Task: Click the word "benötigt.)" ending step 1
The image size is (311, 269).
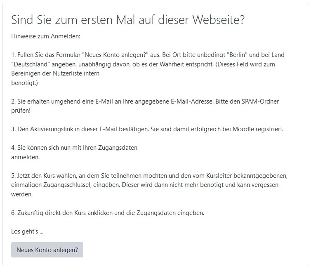Action: pyautogui.click(x=24, y=83)
